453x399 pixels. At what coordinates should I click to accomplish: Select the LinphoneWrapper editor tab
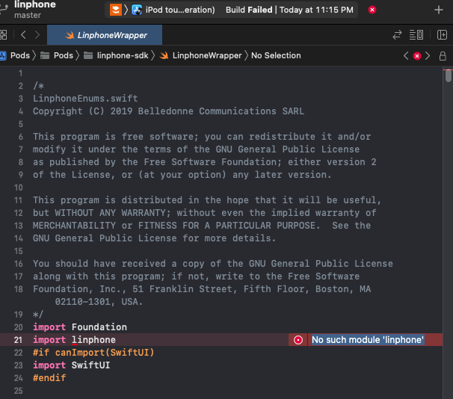(105, 35)
